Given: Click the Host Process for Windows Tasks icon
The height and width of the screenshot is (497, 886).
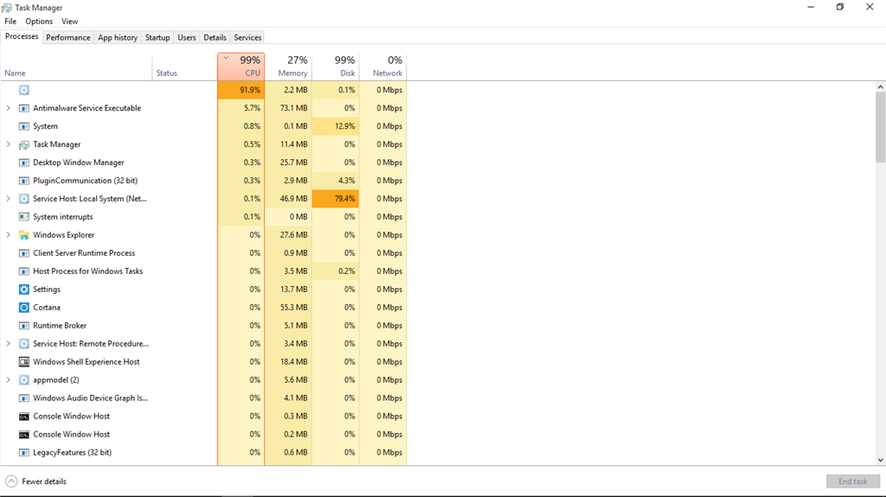Looking at the screenshot, I should point(23,271).
